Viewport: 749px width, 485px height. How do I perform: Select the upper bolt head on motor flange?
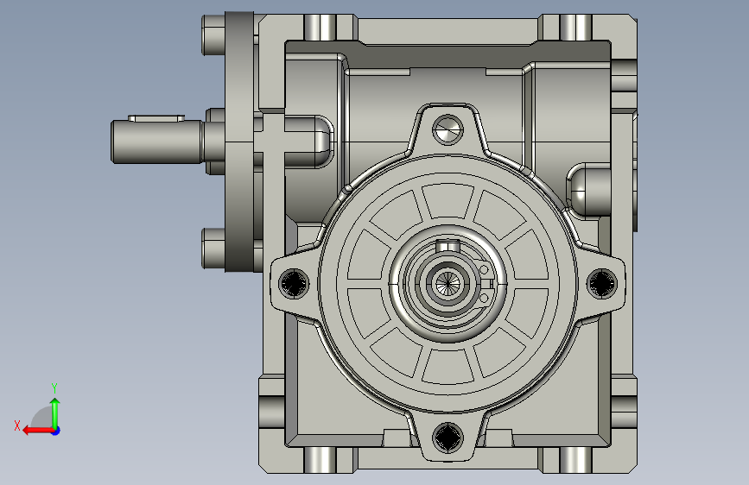tap(213, 35)
